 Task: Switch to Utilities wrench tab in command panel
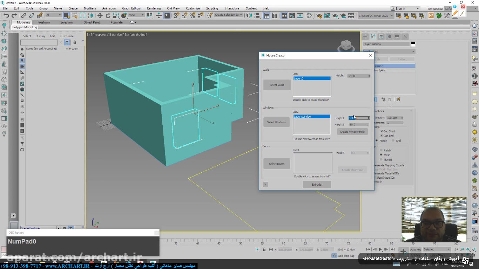tap(405, 36)
